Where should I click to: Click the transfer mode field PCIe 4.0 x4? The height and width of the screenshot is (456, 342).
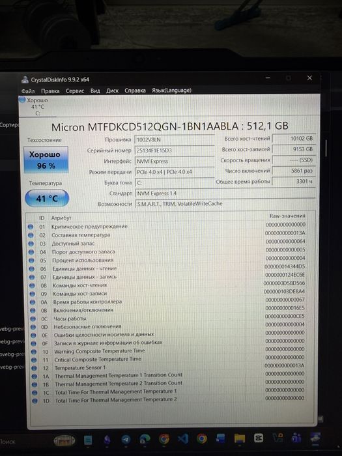[175, 172]
